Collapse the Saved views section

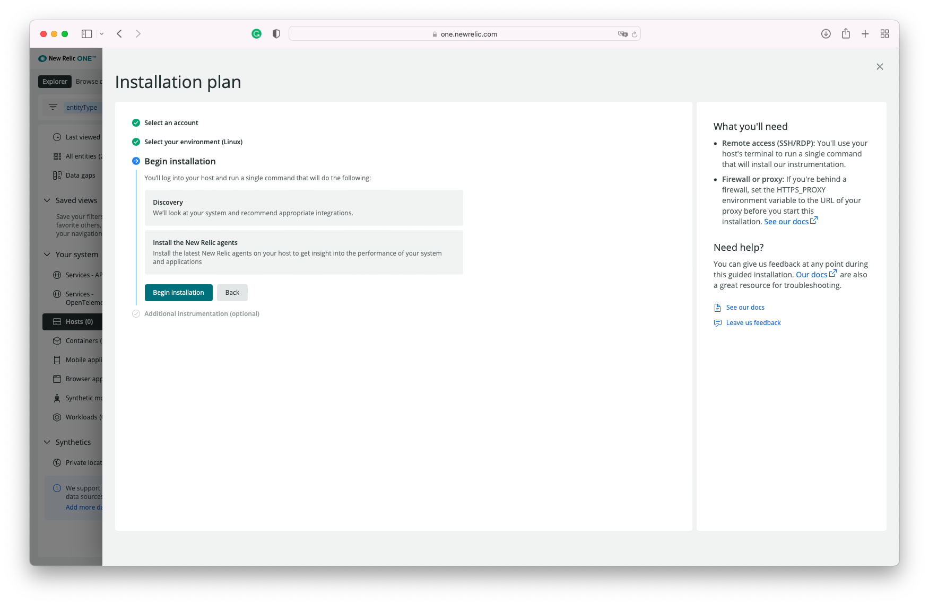point(47,200)
